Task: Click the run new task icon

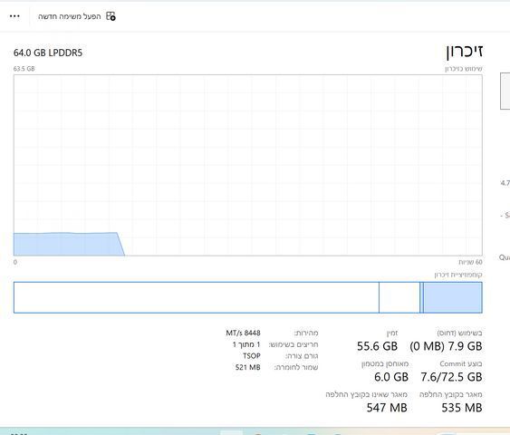Action: coord(111,16)
